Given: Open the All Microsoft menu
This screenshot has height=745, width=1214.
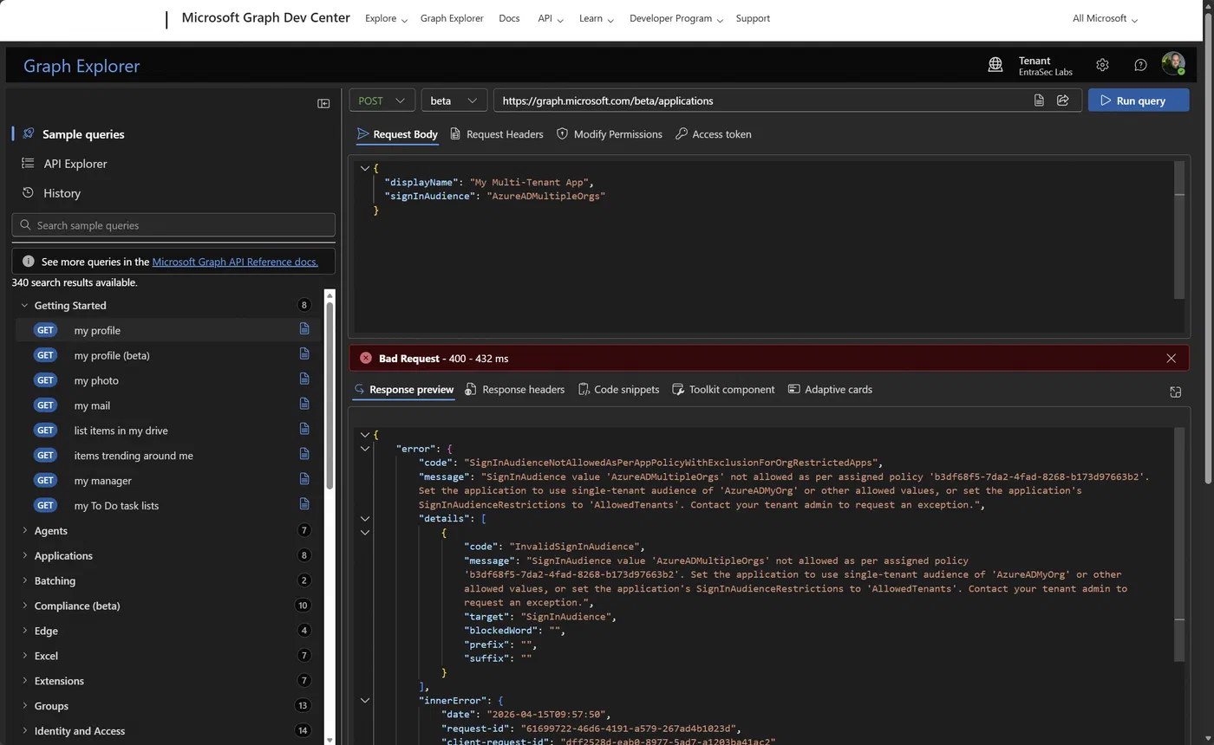Looking at the screenshot, I should click(1105, 18).
